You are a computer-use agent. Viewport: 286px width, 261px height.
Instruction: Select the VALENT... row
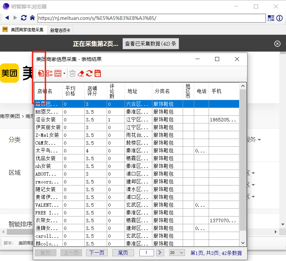click(137, 205)
